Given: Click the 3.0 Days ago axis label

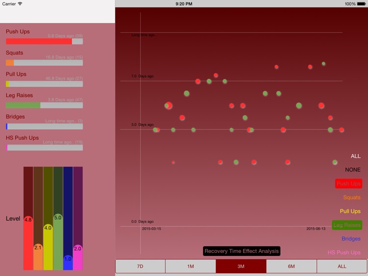Looking at the screenshot, I should tap(142, 125).
